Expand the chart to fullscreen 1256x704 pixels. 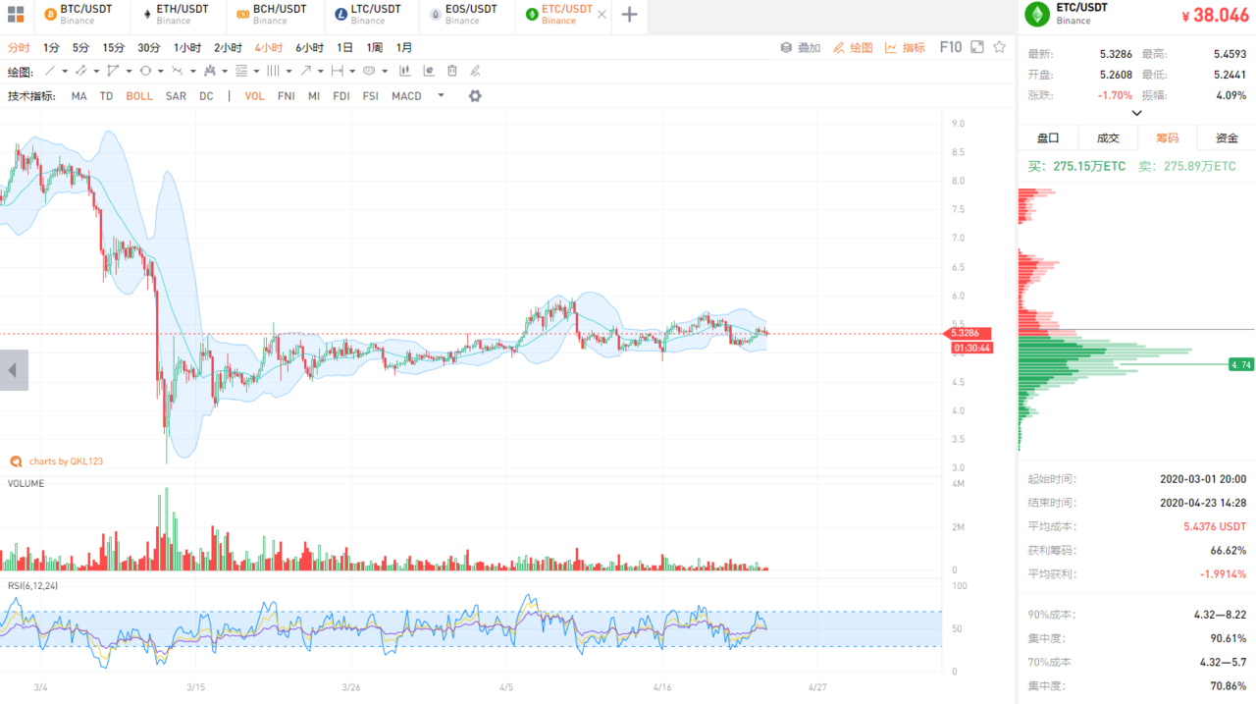click(977, 47)
